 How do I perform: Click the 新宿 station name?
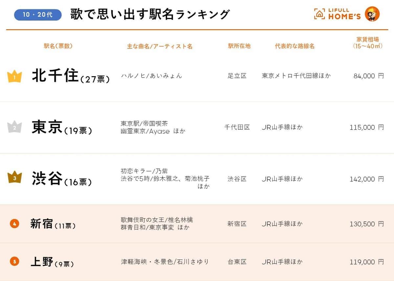click(x=41, y=224)
